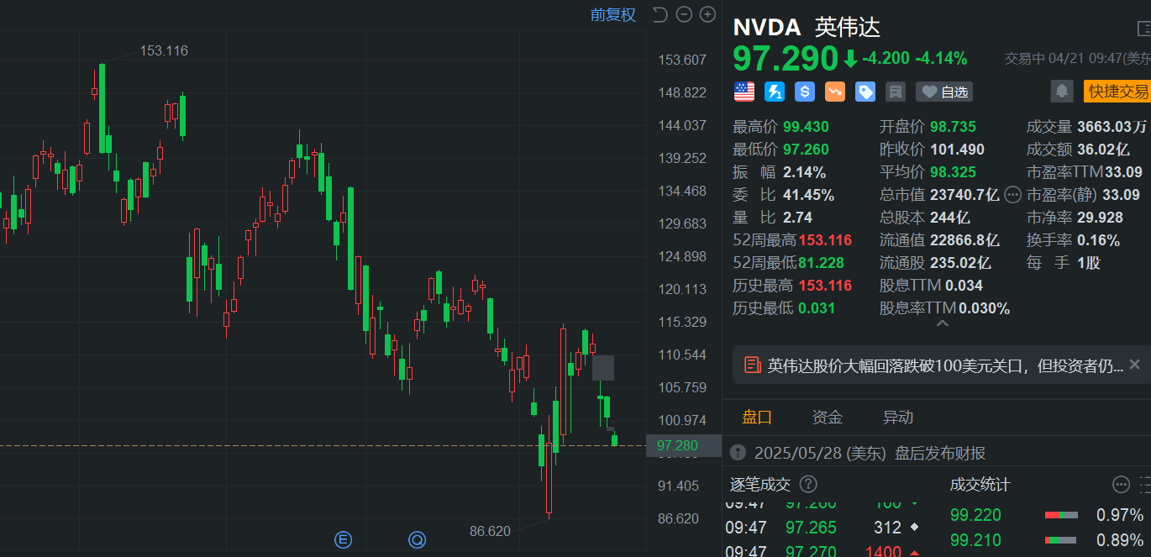Open more options in 成交统计
1151x557 pixels.
pos(1121,484)
